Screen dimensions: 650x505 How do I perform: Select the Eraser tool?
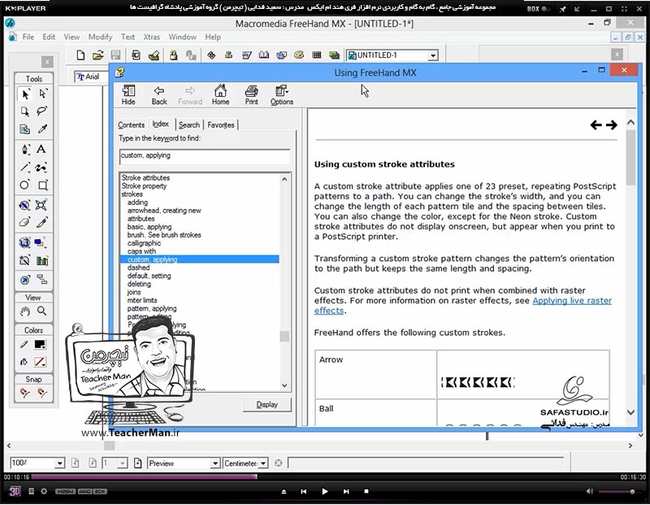click(x=25, y=223)
